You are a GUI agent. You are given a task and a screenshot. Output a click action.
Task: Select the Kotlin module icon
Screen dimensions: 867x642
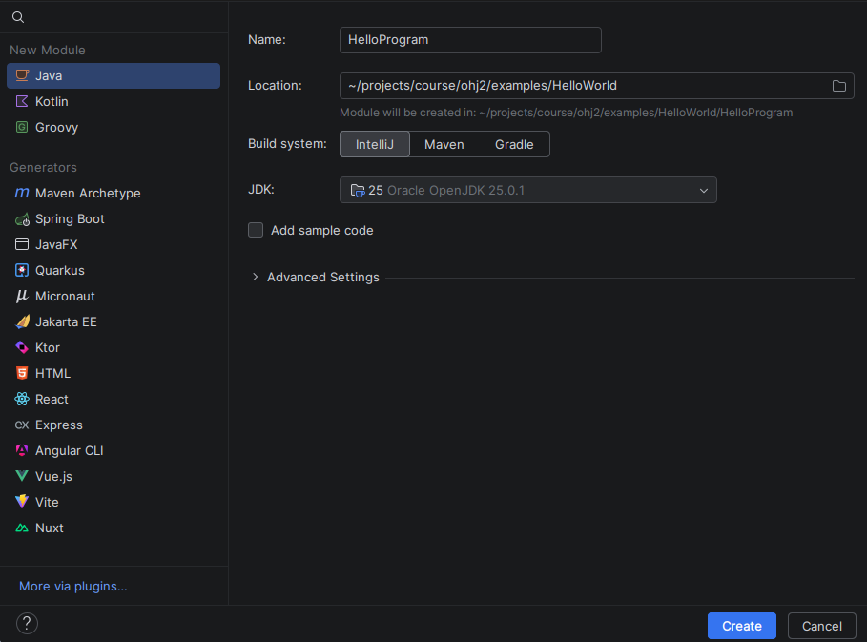[22, 101]
